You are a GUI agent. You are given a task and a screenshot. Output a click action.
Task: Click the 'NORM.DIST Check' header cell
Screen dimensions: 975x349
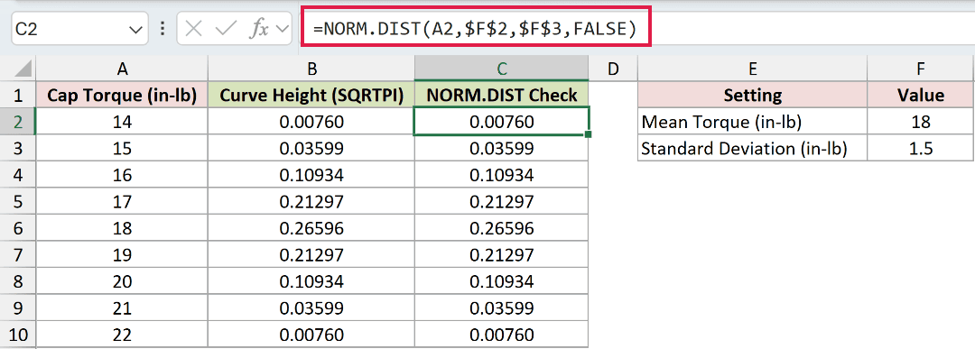[502, 96]
